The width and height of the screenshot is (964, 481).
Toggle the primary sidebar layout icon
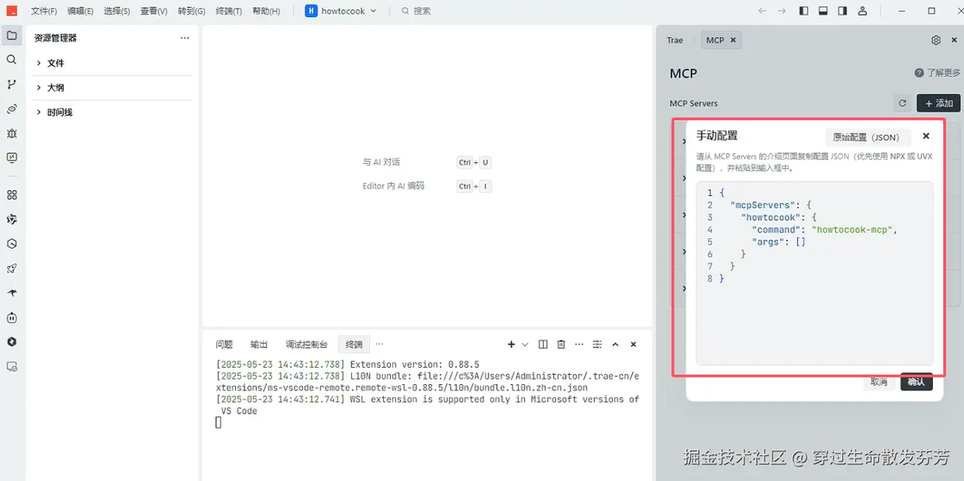click(x=804, y=11)
